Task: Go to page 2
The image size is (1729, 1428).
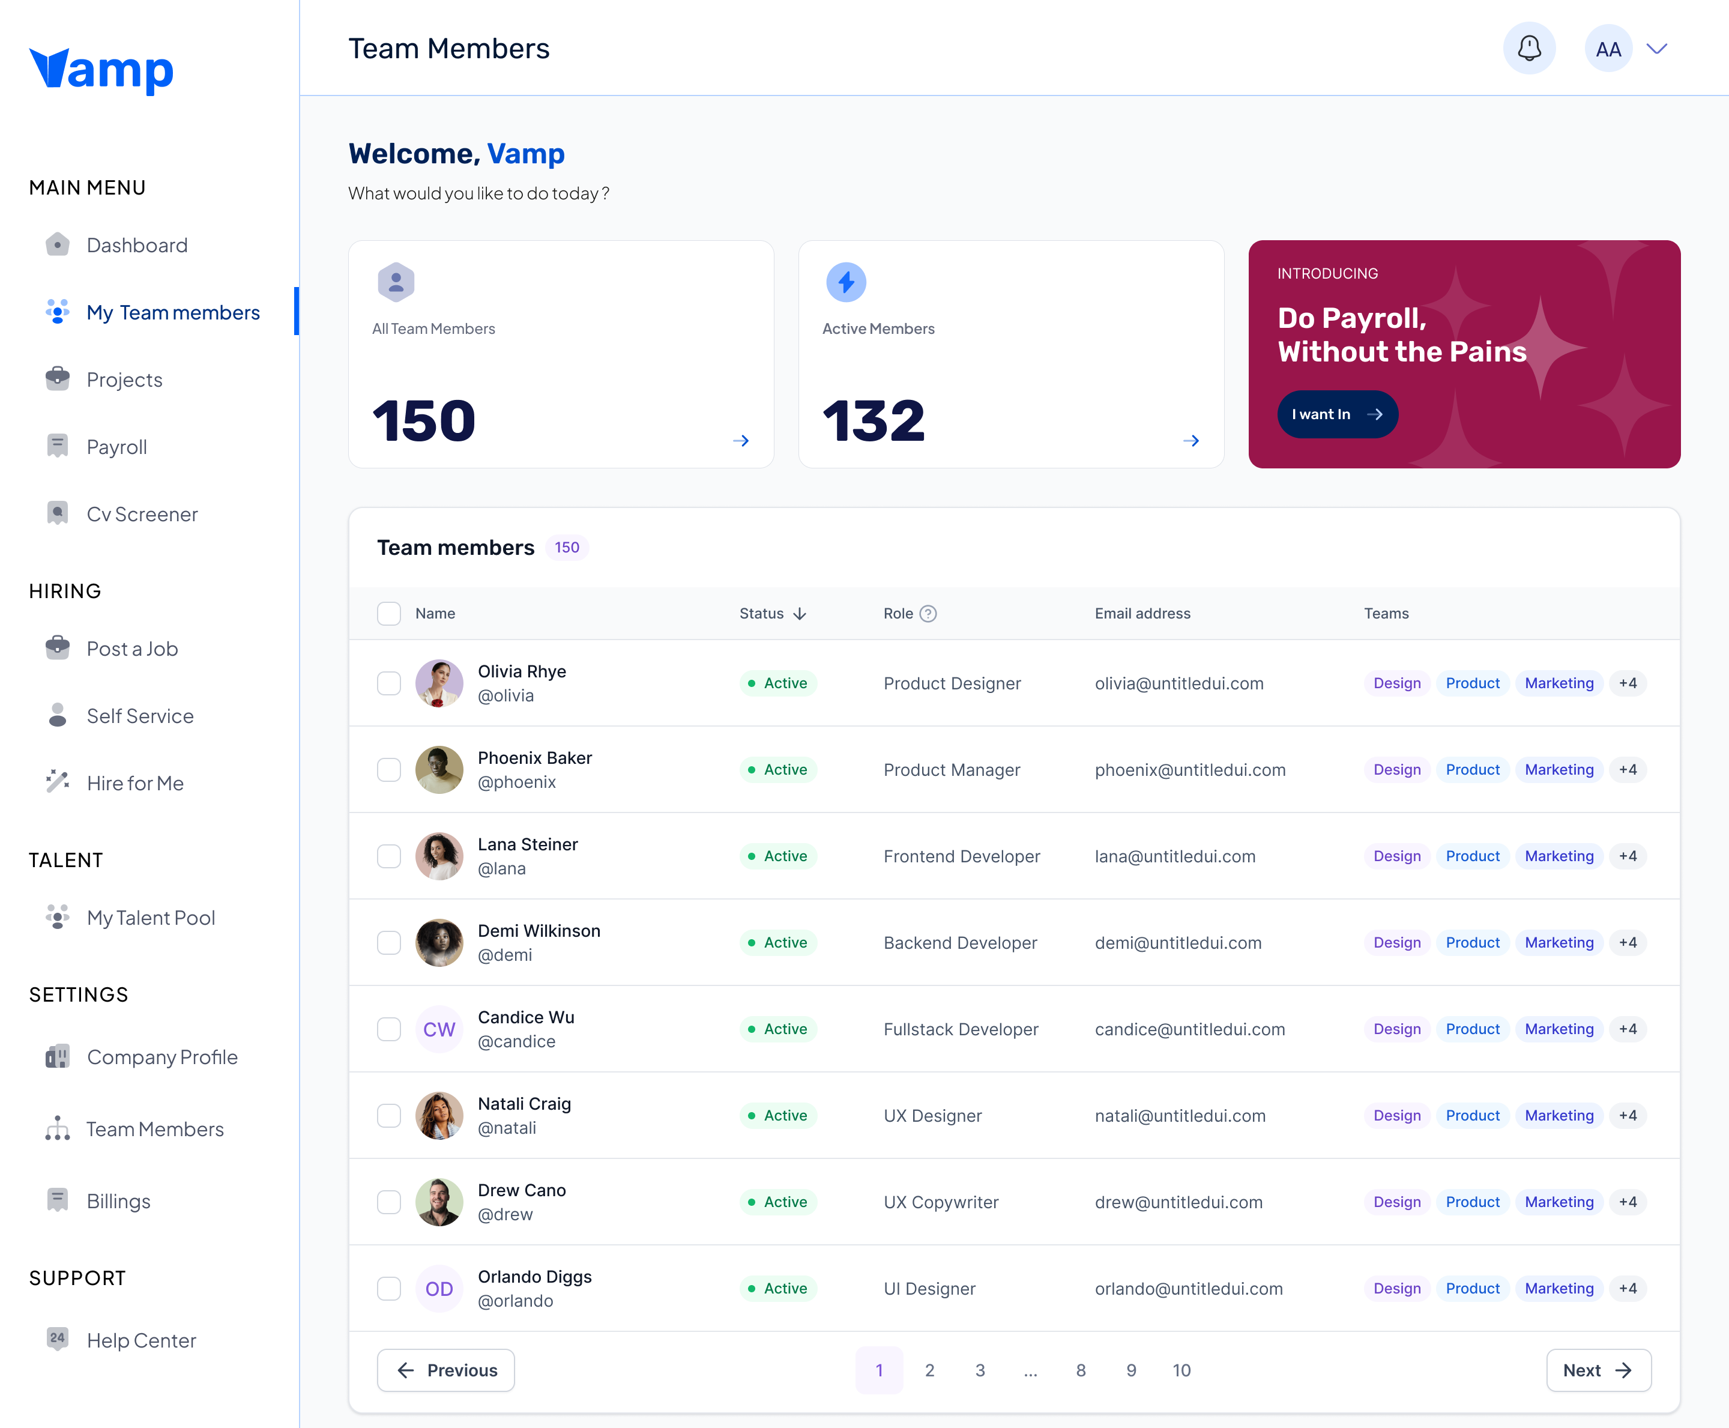Action: 929,1370
